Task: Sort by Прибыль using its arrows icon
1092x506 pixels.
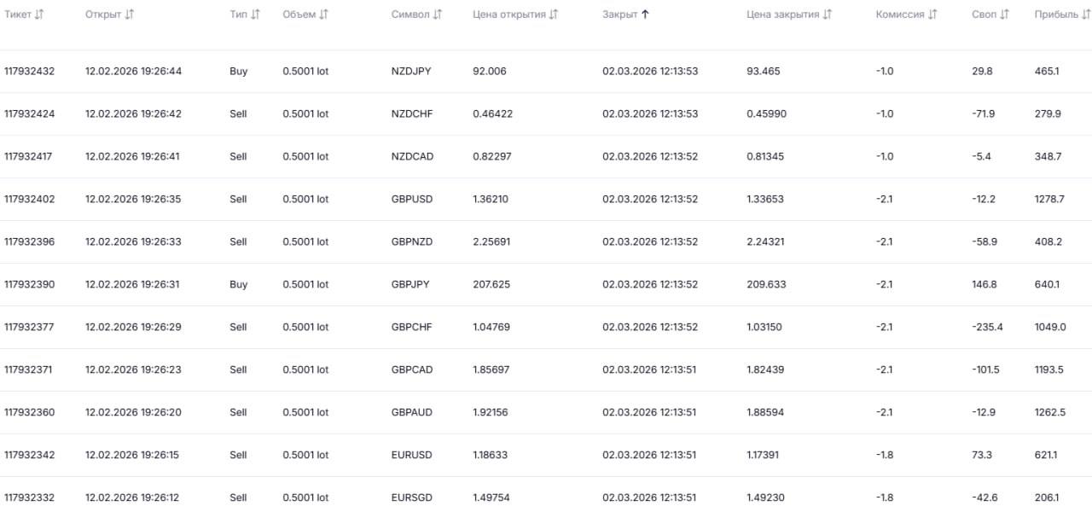Action: 1085,15
